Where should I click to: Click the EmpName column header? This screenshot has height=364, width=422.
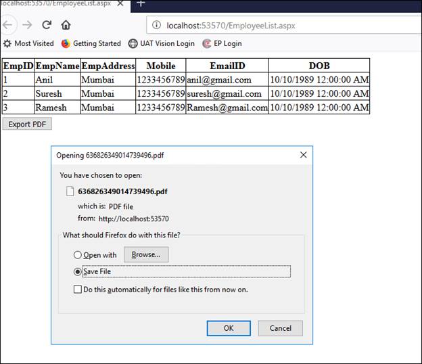pos(57,66)
